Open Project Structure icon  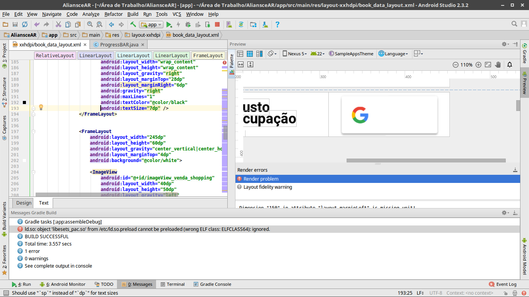click(253, 24)
